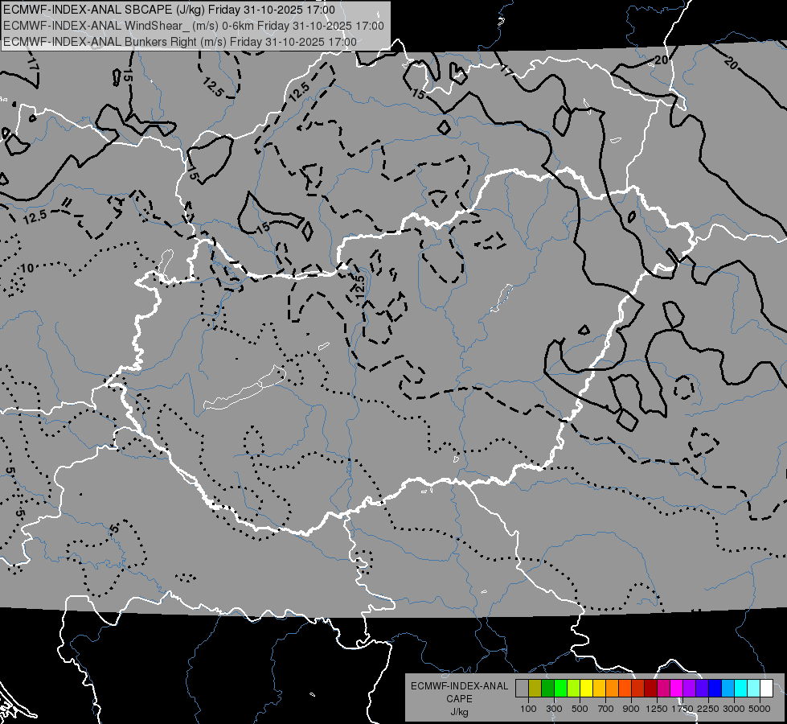
Task: Select the dark red CAPE legend swatch
Action: [650, 689]
